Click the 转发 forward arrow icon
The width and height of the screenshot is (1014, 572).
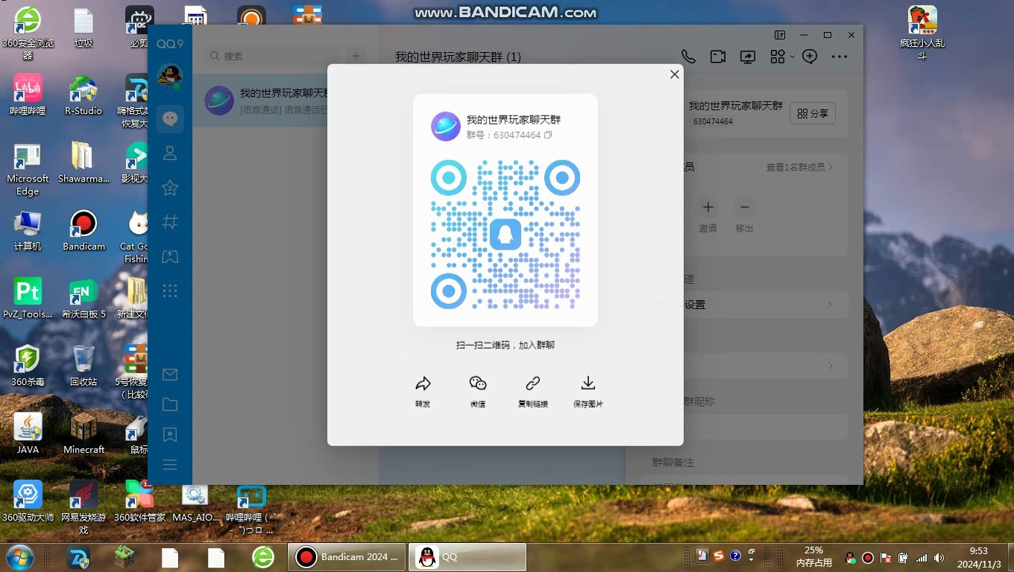click(x=423, y=384)
